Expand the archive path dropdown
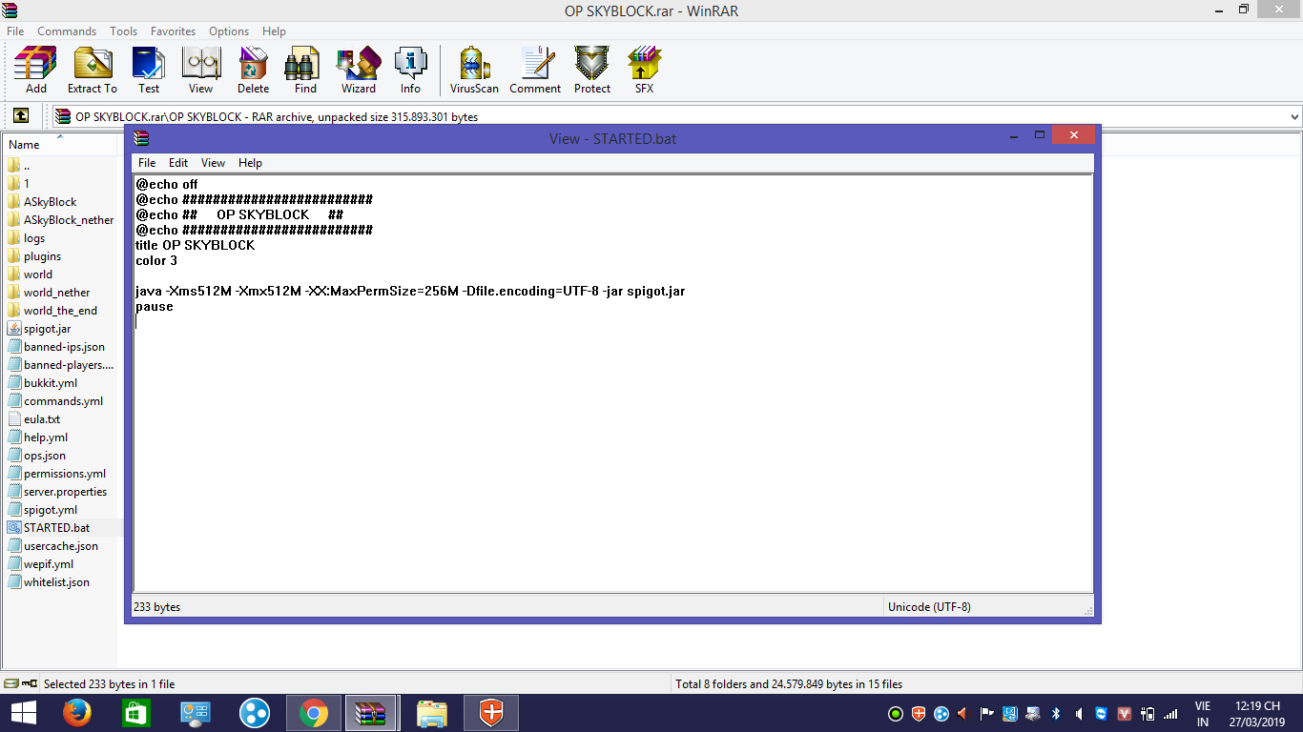 (x=1294, y=117)
